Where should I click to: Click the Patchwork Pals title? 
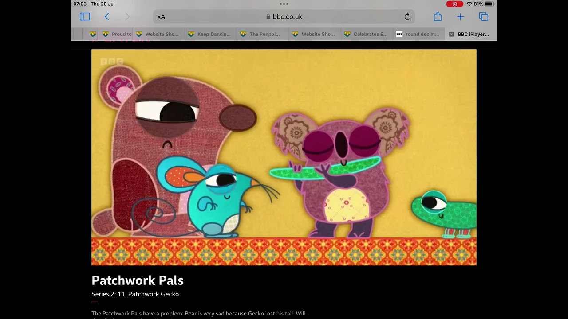click(138, 280)
